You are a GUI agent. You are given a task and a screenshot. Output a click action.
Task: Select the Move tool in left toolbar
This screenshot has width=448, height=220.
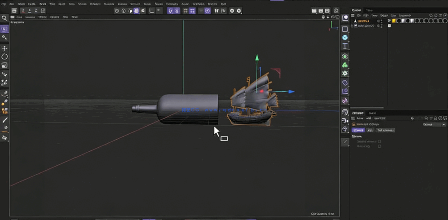point(5,48)
